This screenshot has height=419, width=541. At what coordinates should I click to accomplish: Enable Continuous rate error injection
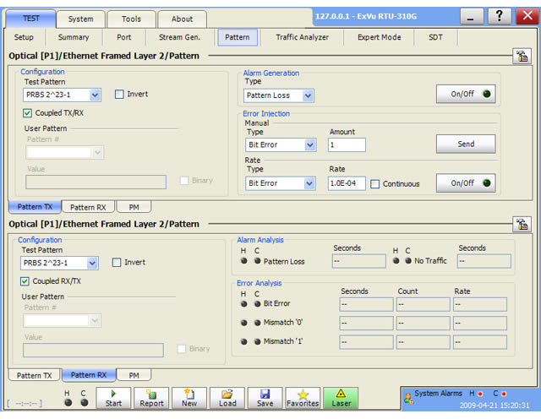[375, 184]
